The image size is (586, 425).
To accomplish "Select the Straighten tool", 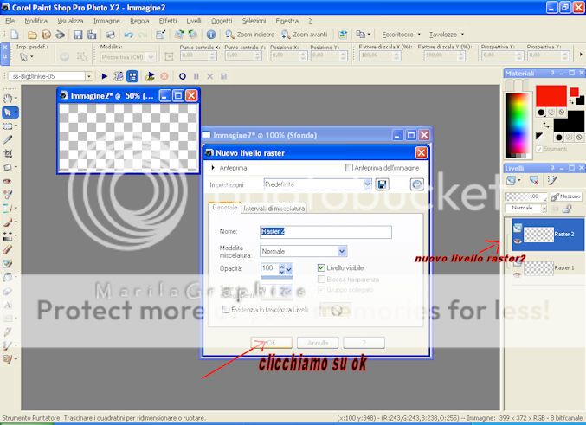I will [8, 167].
